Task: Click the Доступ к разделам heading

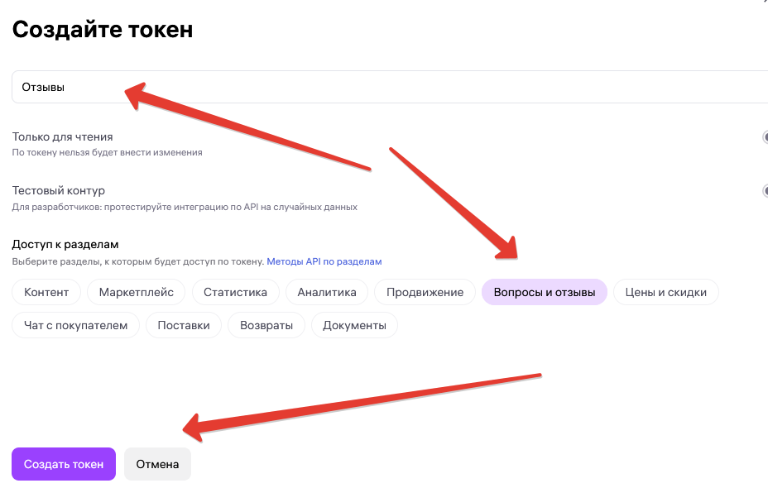Action: tap(65, 244)
